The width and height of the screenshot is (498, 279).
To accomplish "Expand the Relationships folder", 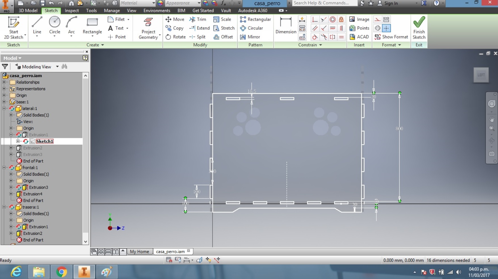I will 4,82.
